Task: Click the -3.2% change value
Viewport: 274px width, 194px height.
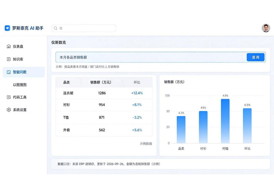Action: click(x=137, y=117)
